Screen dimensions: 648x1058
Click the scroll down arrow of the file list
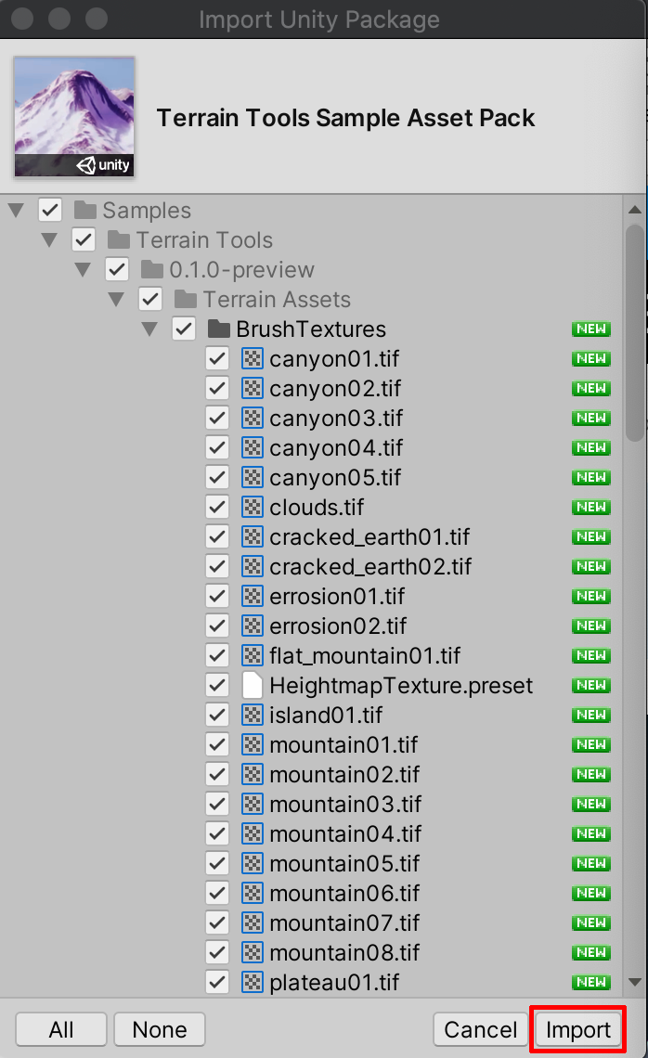pos(635,982)
